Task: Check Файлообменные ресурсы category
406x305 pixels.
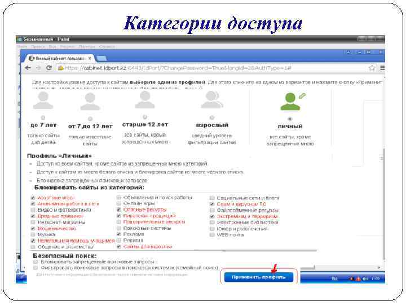Action: click(212, 210)
